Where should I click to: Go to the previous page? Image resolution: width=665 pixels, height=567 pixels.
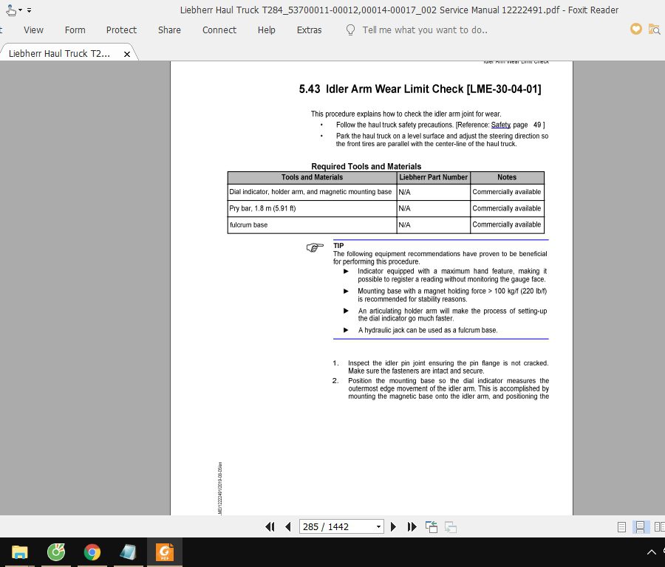pyautogui.click(x=288, y=526)
